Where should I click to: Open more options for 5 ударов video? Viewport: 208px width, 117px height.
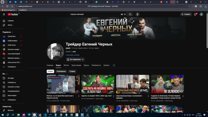183,96
